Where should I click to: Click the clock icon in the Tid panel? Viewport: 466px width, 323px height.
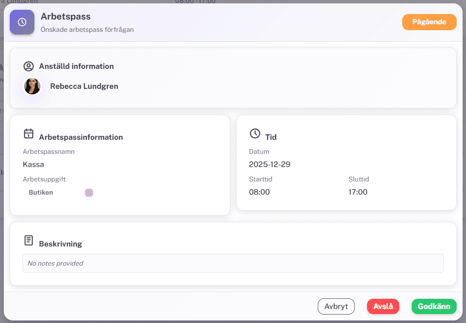coord(254,133)
